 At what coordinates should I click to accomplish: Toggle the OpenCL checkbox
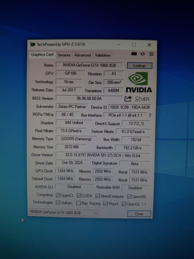tap(58, 195)
